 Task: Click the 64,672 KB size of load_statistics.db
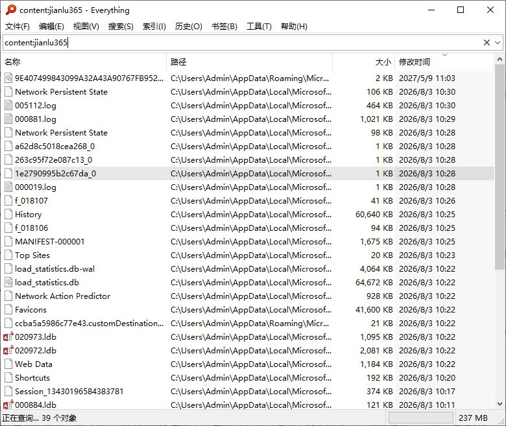(x=374, y=283)
